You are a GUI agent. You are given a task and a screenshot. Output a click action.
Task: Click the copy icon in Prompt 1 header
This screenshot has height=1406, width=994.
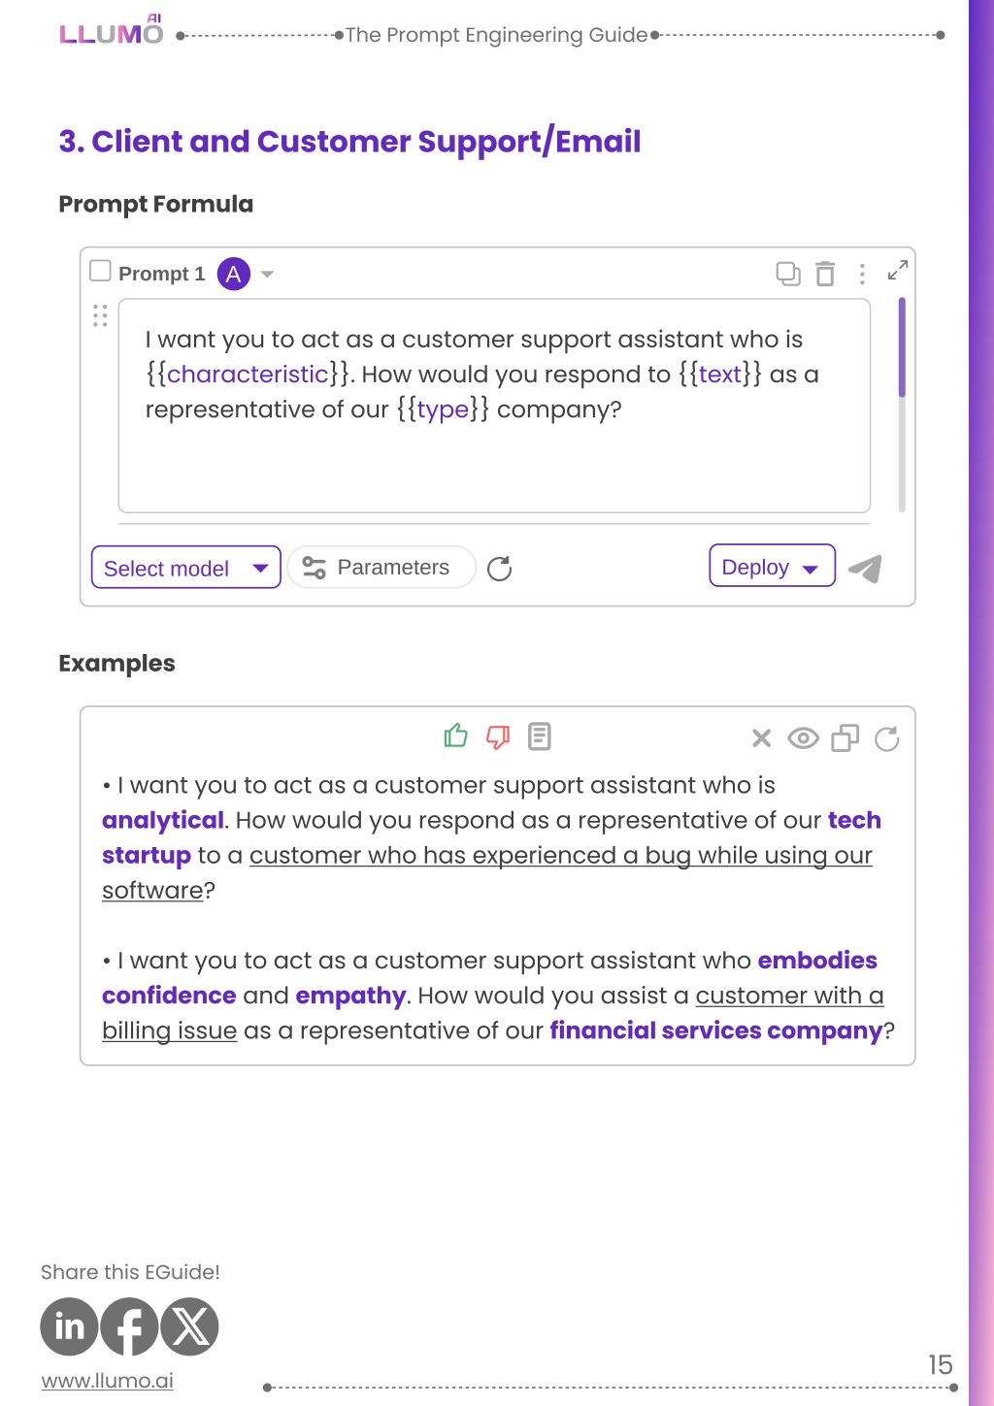pyautogui.click(x=788, y=274)
